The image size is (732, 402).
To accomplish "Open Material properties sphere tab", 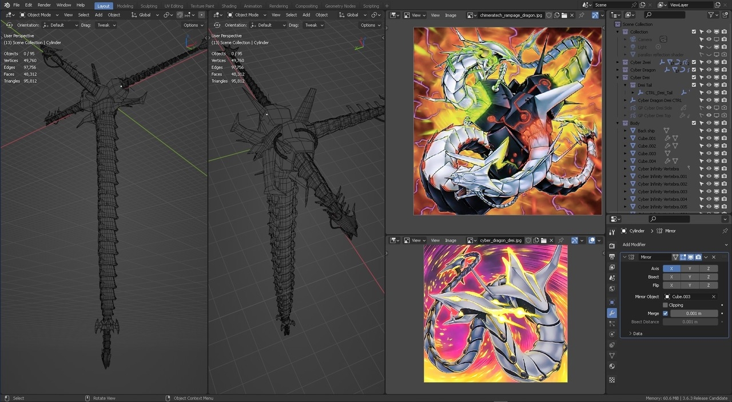I will pos(612,367).
